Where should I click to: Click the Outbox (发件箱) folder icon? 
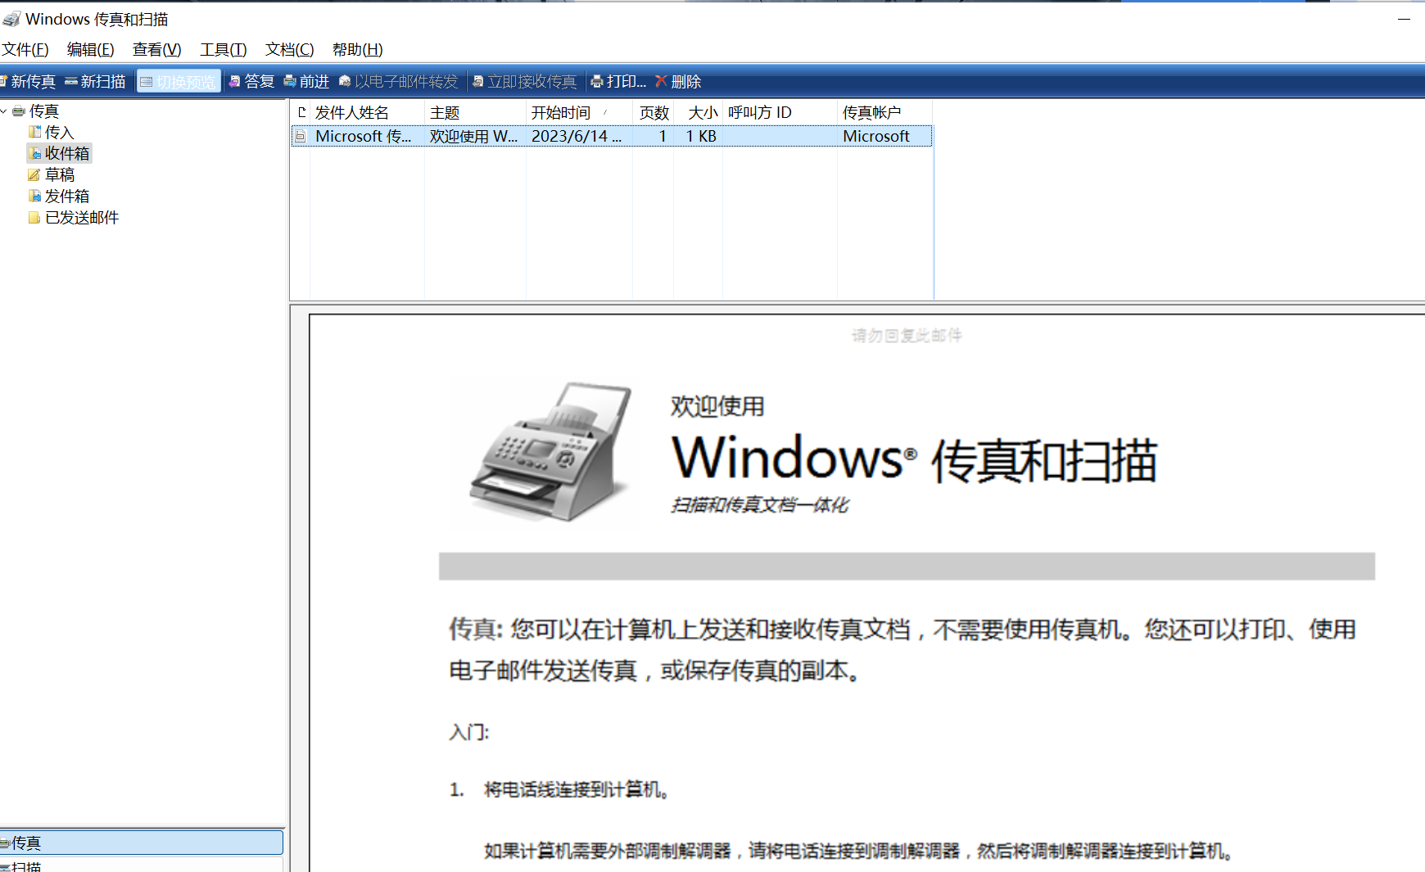[x=34, y=196]
